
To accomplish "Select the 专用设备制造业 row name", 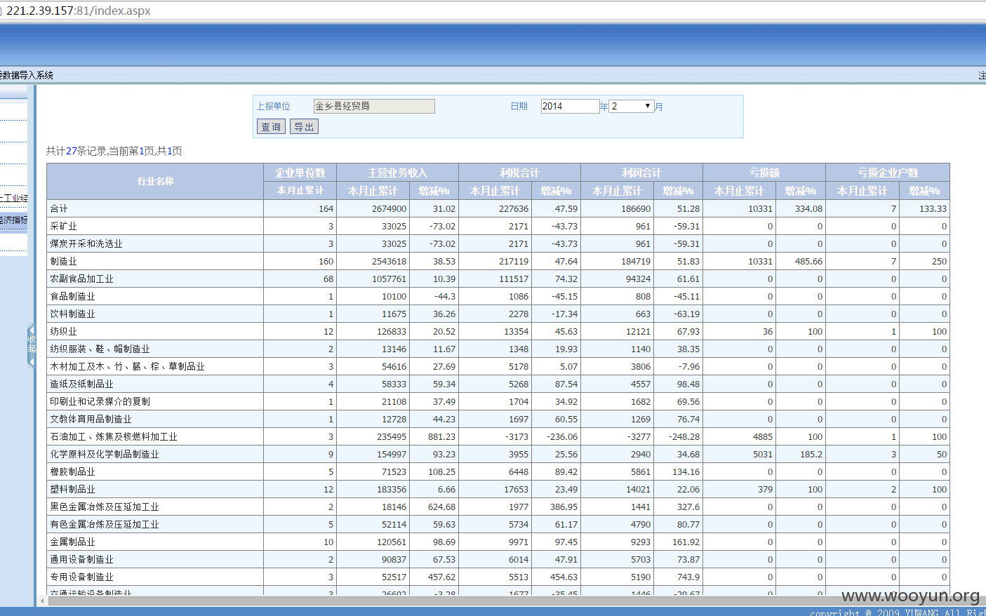I will (81, 577).
